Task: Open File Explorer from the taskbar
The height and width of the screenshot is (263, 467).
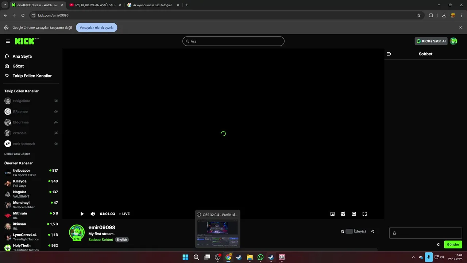Action: point(250,257)
